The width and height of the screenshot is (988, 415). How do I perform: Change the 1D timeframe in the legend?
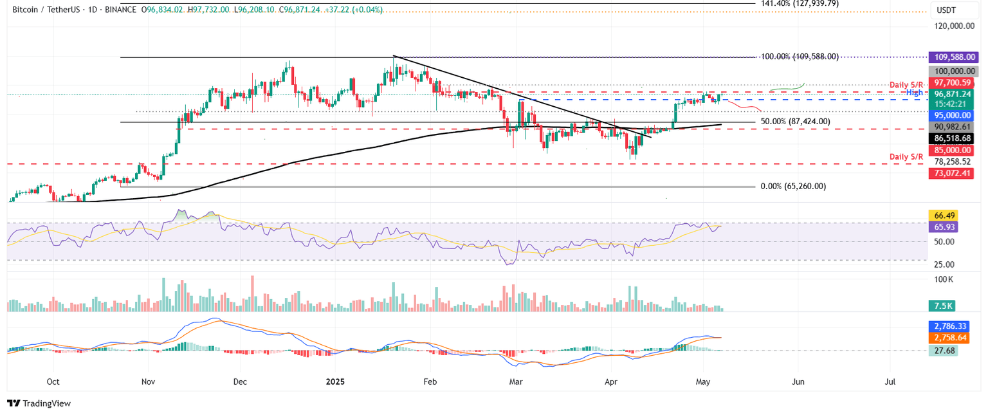[94, 10]
